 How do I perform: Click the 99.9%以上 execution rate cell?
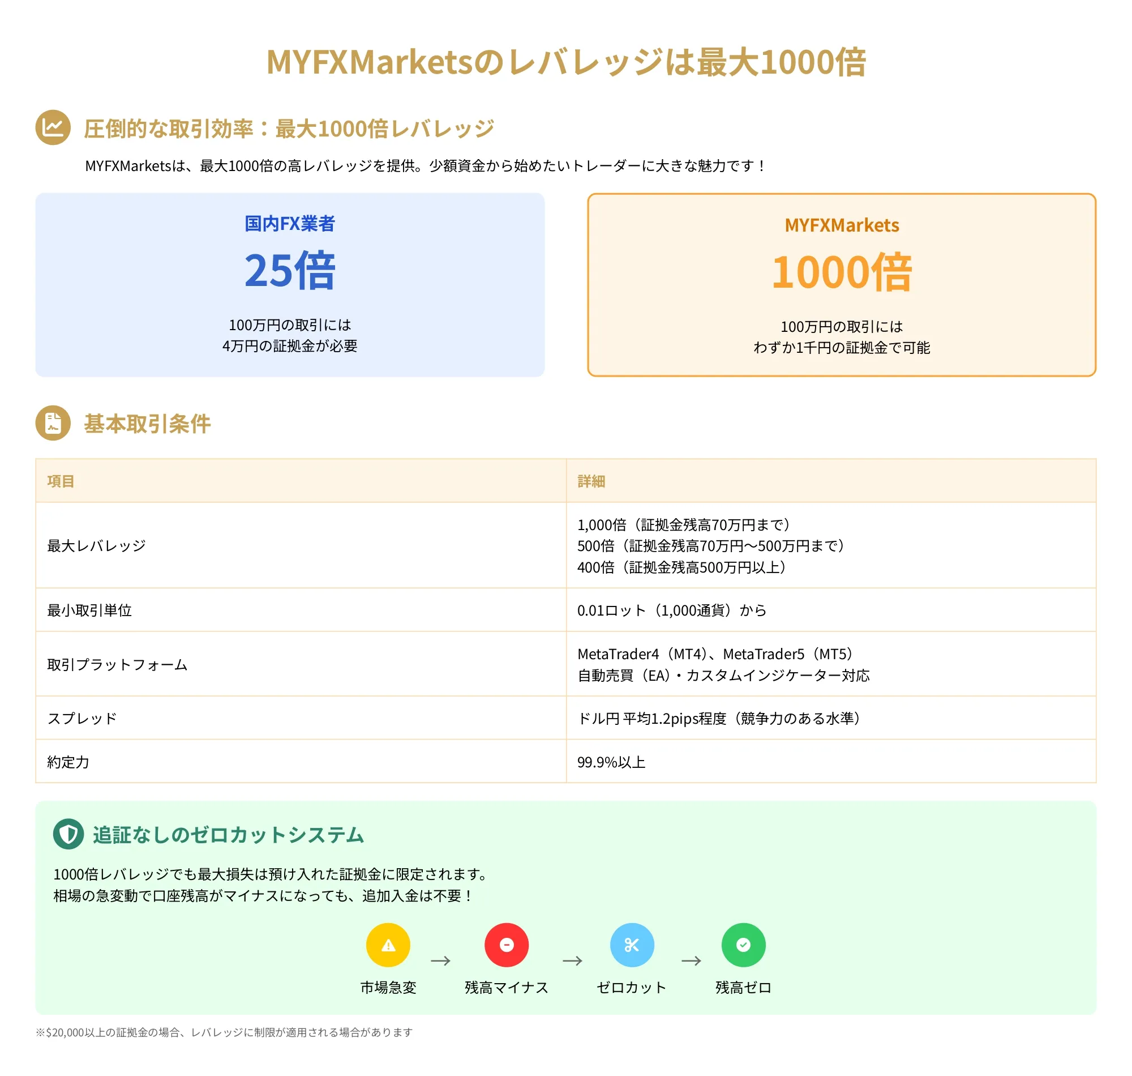point(611,762)
